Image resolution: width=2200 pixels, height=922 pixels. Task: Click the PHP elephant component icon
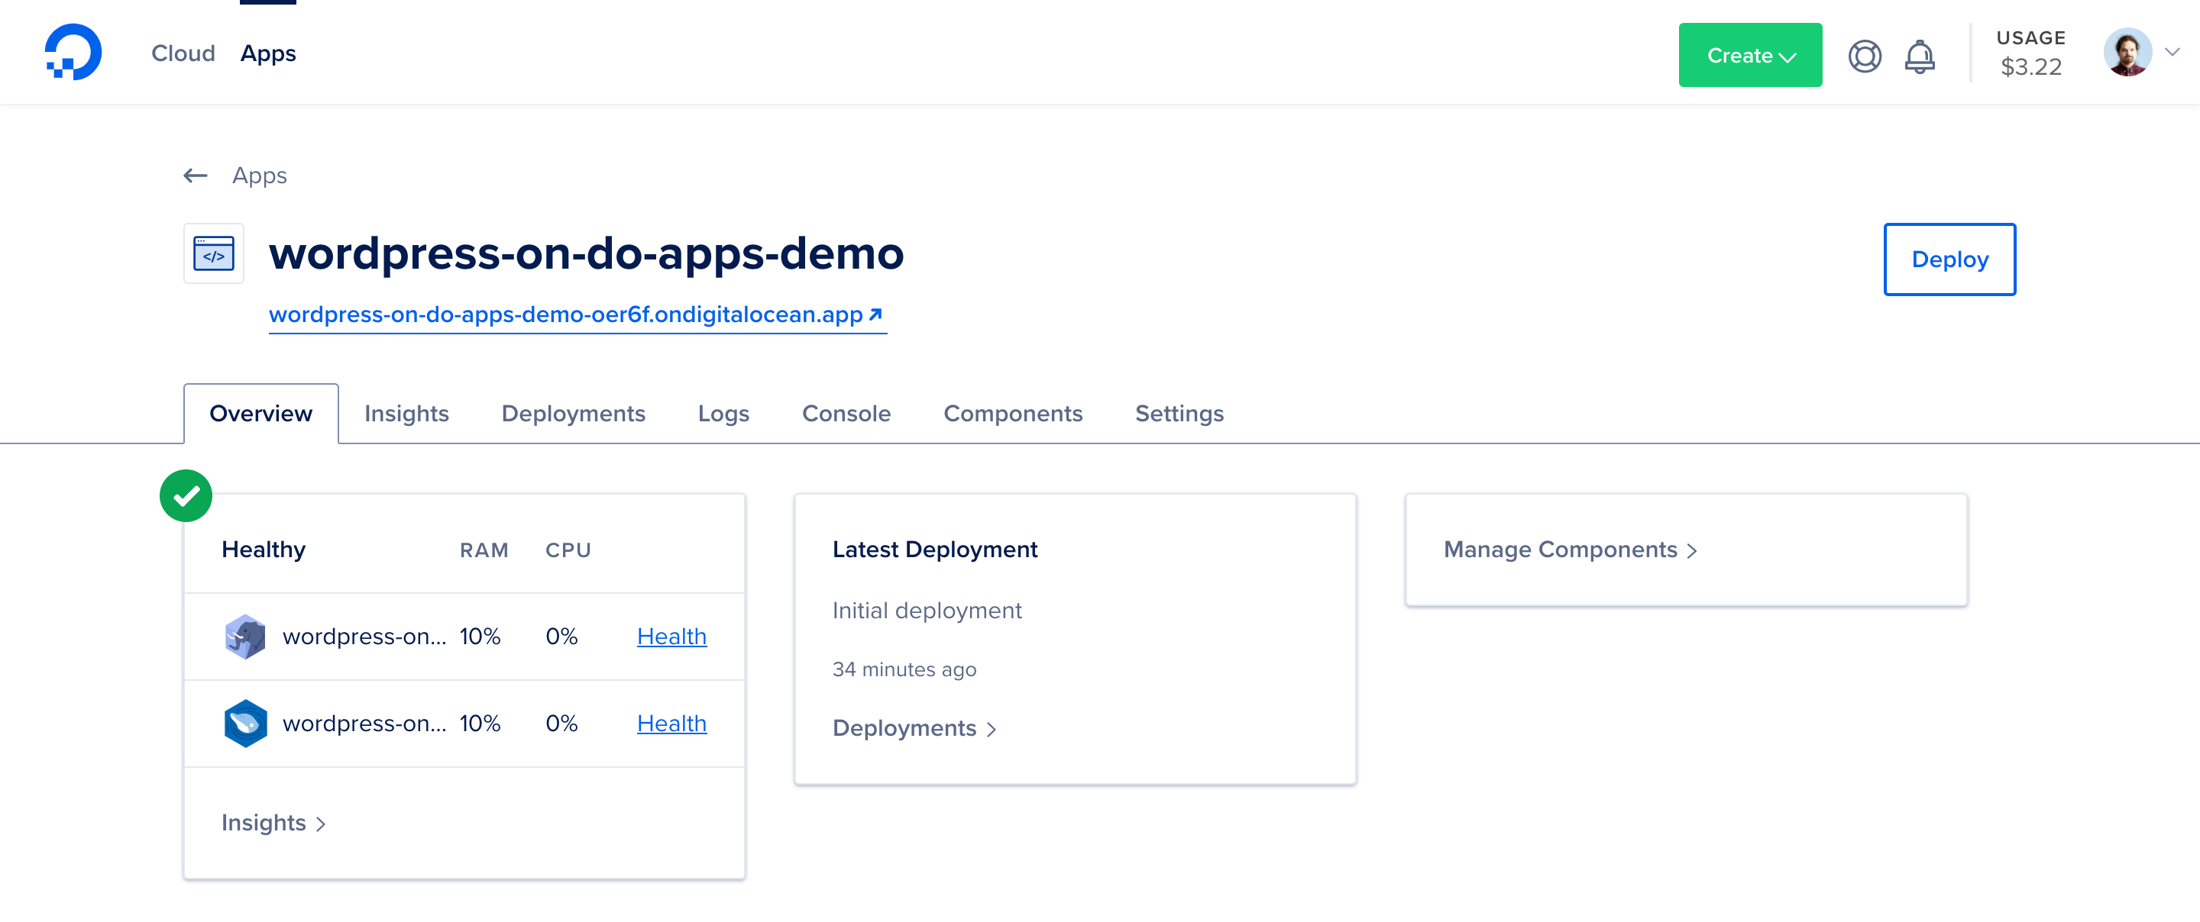point(245,636)
